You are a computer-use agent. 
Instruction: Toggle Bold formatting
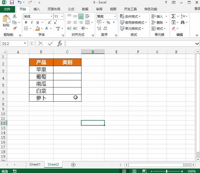click(x=26, y=23)
